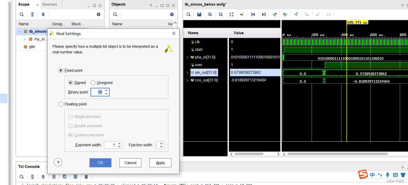Image resolution: width=408 pixels, height=185 pixels.
Task: Click the go to cursor icon
Action: click(242, 15)
